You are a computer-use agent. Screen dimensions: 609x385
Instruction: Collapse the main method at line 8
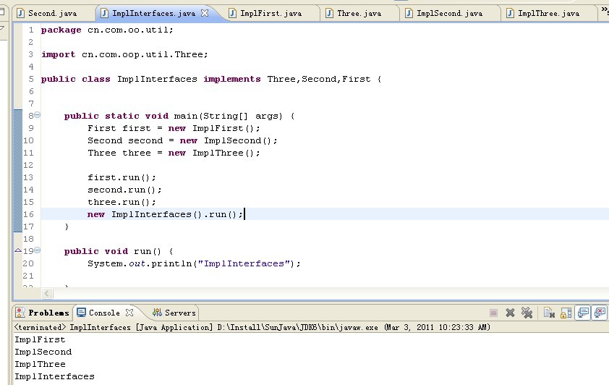pyautogui.click(x=38, y=114)
